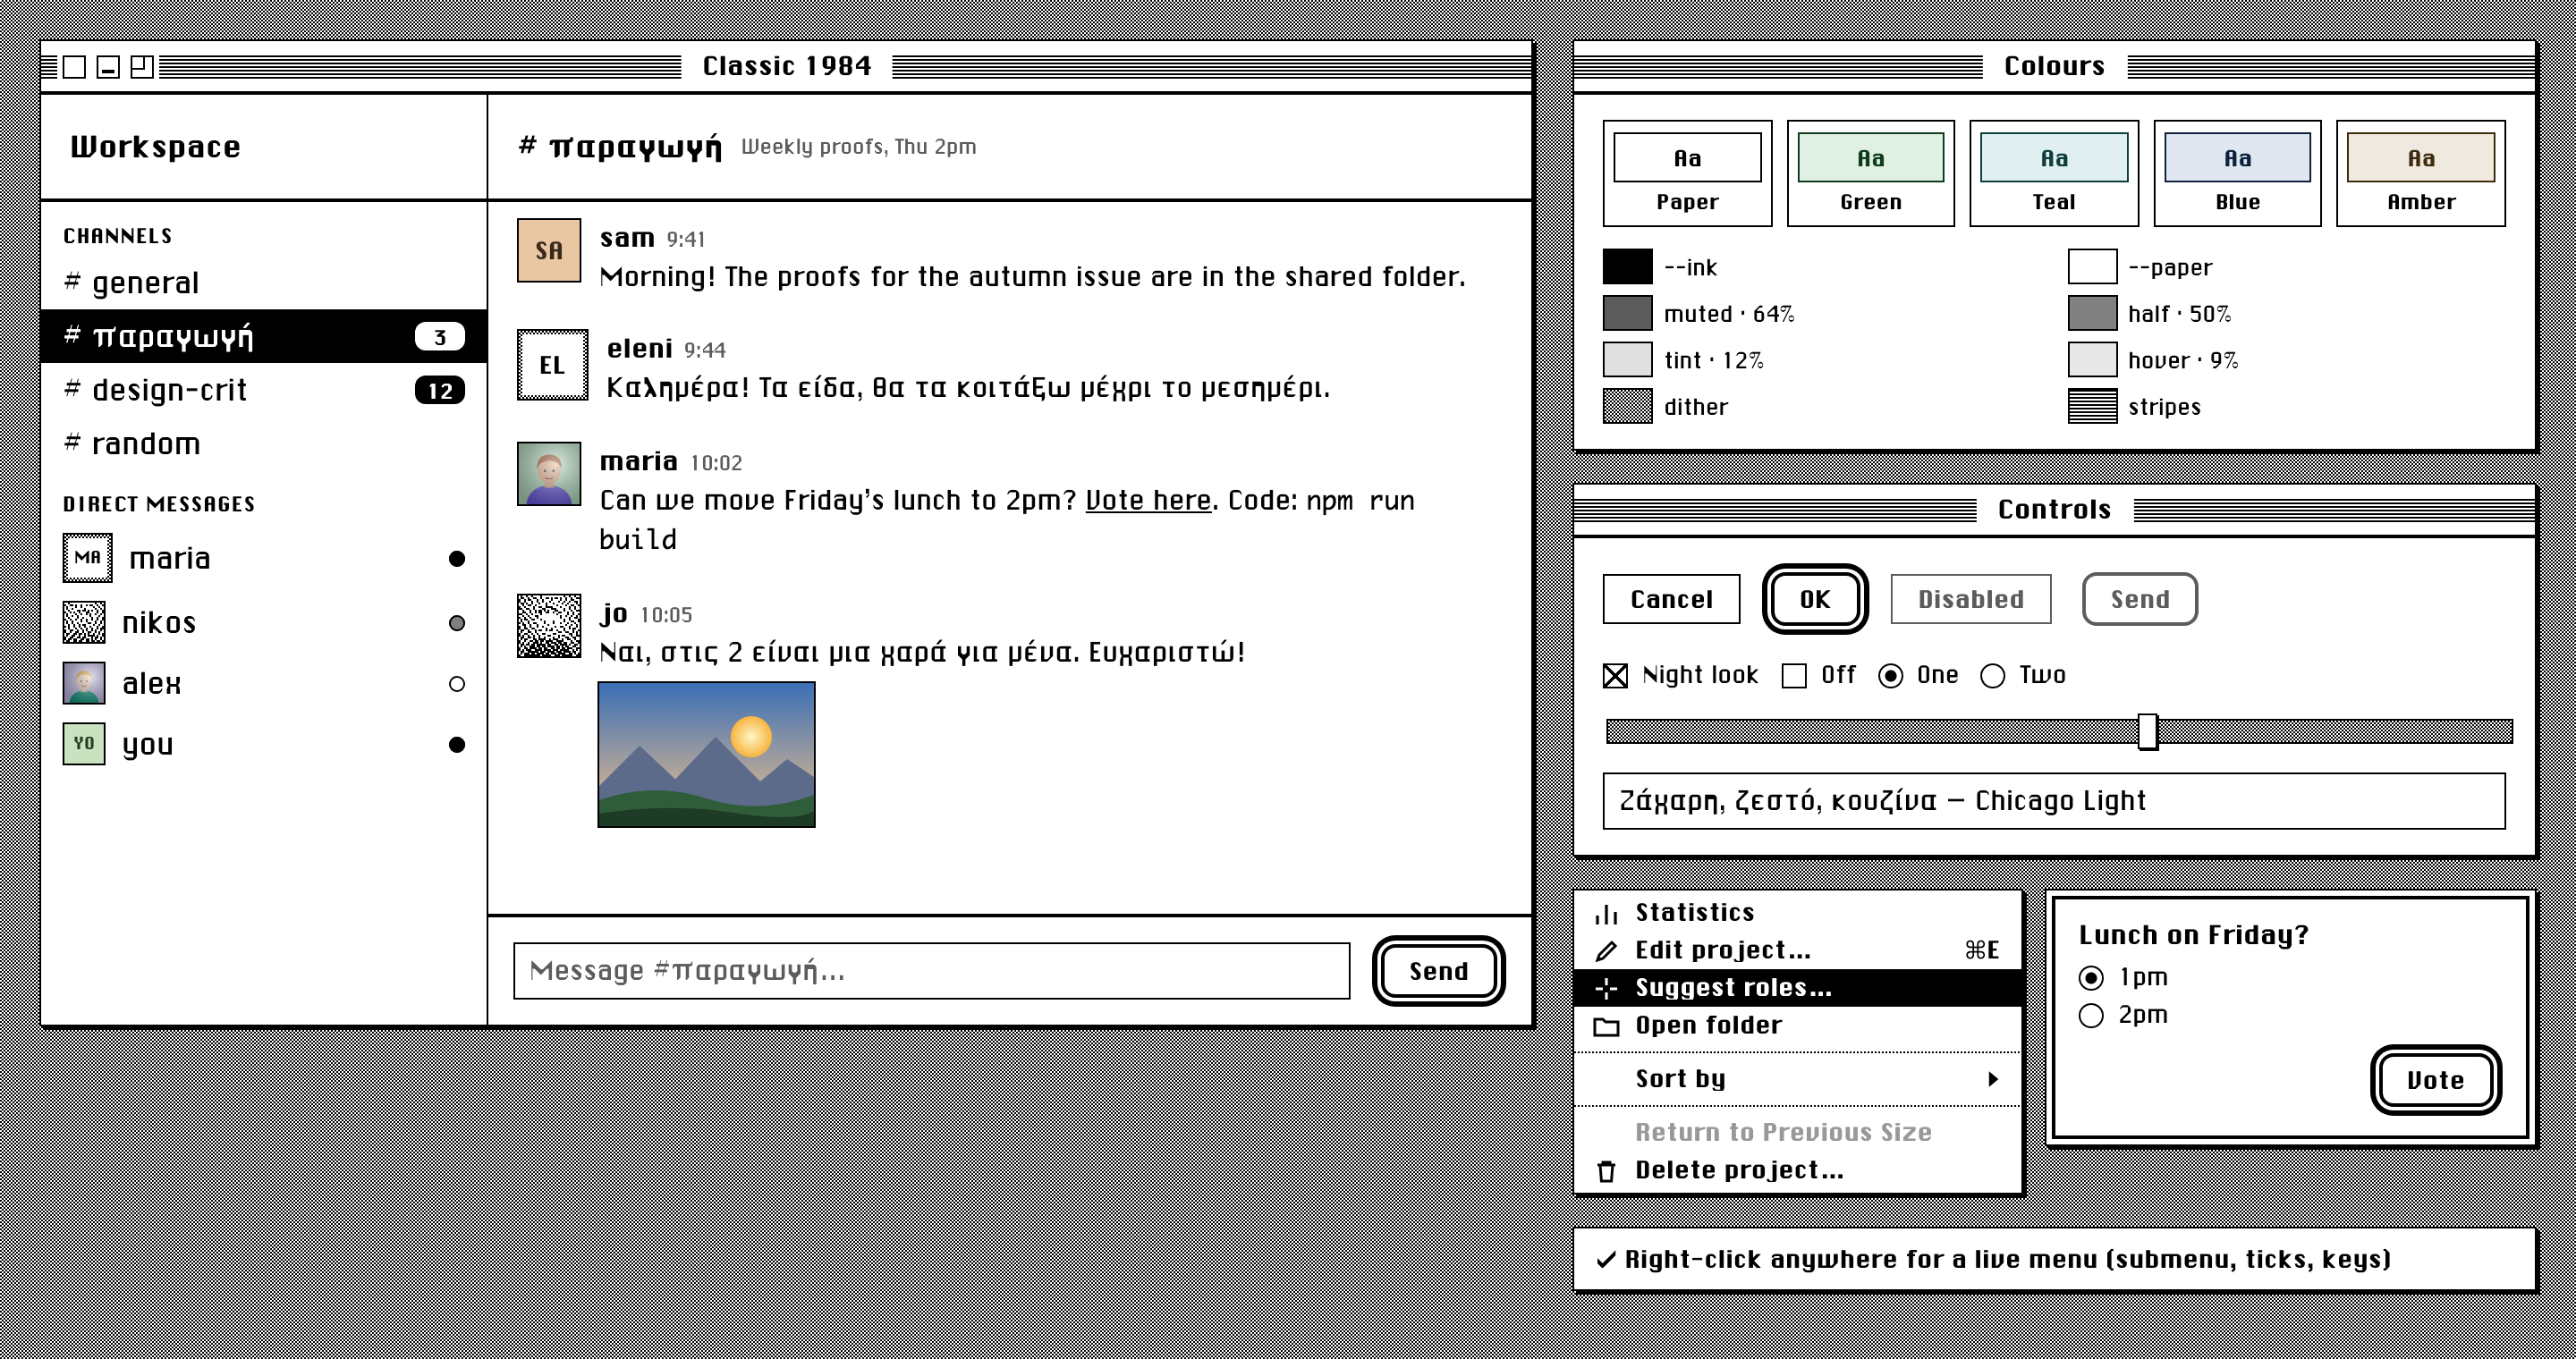Click the sparkle icon beside Suggest roles
The image size is (2576, 1359).
click(x=1606, y=988)
